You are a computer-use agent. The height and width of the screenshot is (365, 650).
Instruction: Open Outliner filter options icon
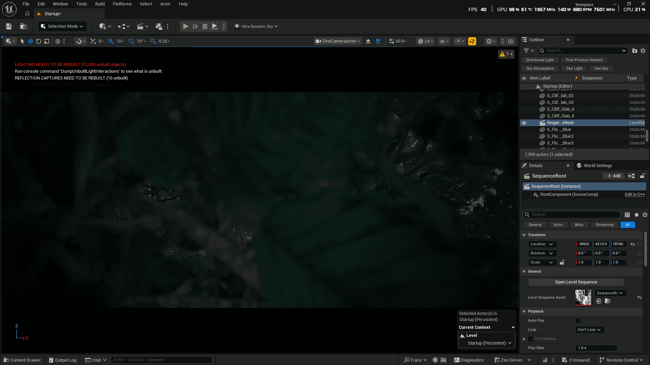(x=529, y=51)
